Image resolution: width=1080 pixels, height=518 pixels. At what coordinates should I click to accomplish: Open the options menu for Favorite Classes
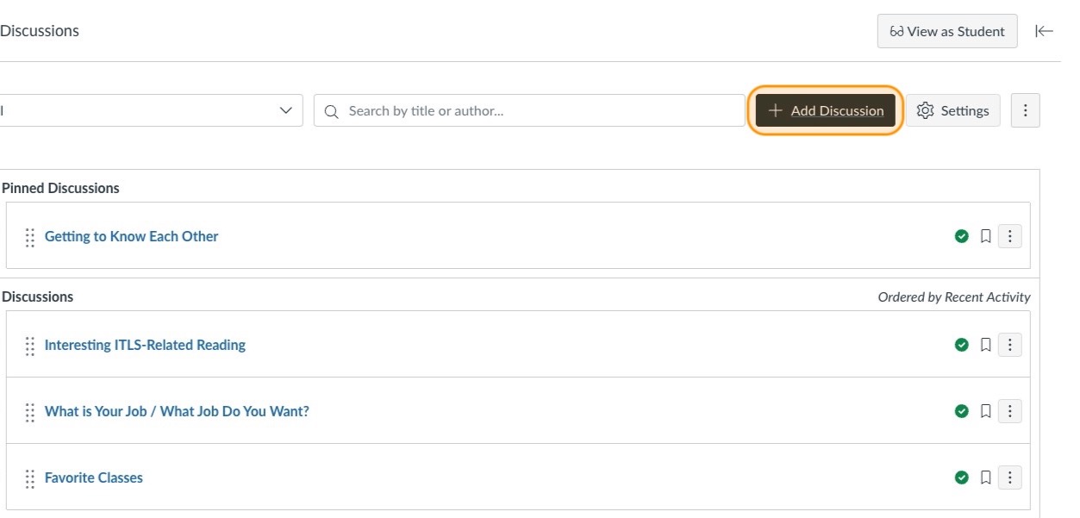coord(1009,477)
